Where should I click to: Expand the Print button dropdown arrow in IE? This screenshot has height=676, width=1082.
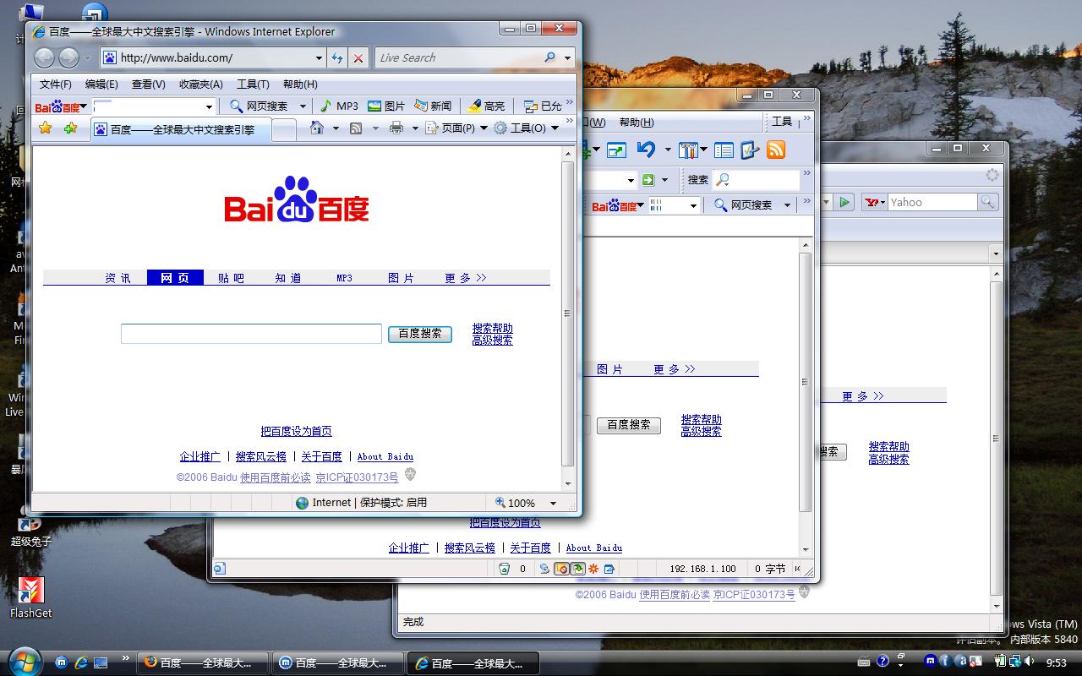[x=414, y=128]
